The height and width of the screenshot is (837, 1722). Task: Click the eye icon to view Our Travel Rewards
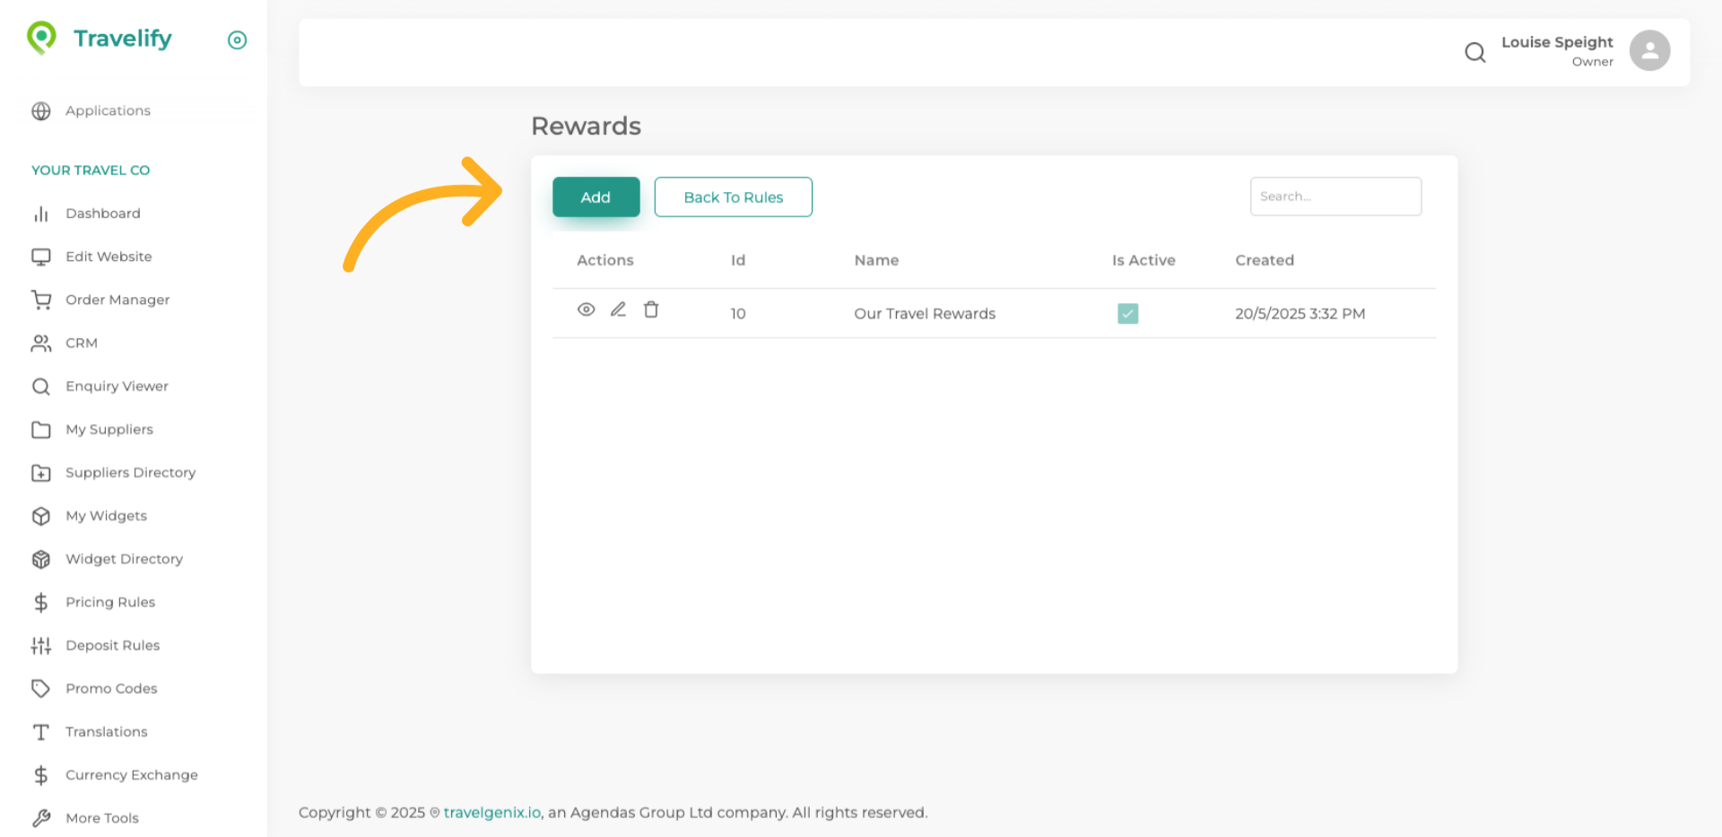coord(586,310)
